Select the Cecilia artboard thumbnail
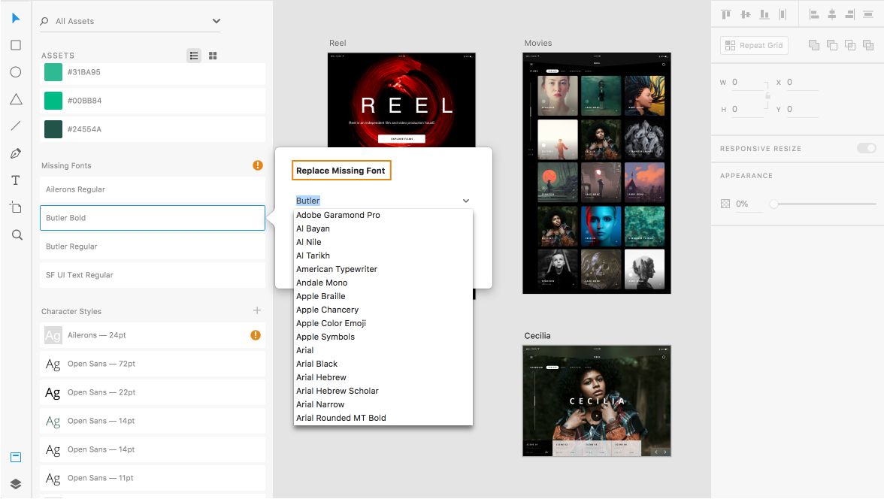 pos(597,401)
